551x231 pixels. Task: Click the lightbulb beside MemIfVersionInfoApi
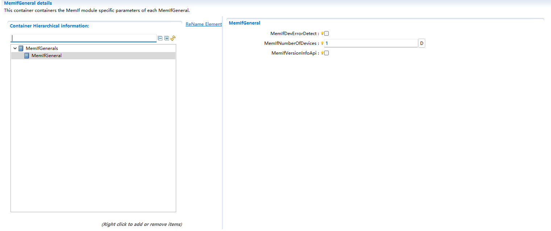click(322, 53)
